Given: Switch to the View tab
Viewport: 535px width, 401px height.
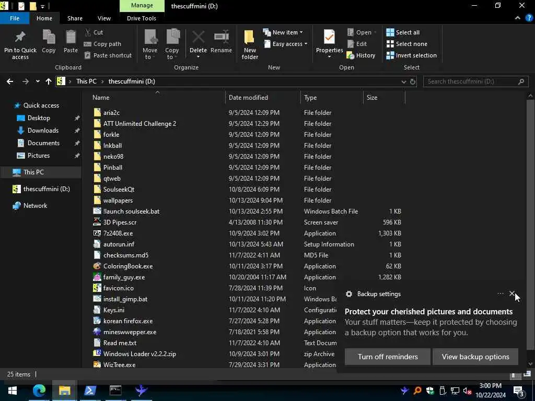Looking at the screenshot, I should [x=104, y=18].
